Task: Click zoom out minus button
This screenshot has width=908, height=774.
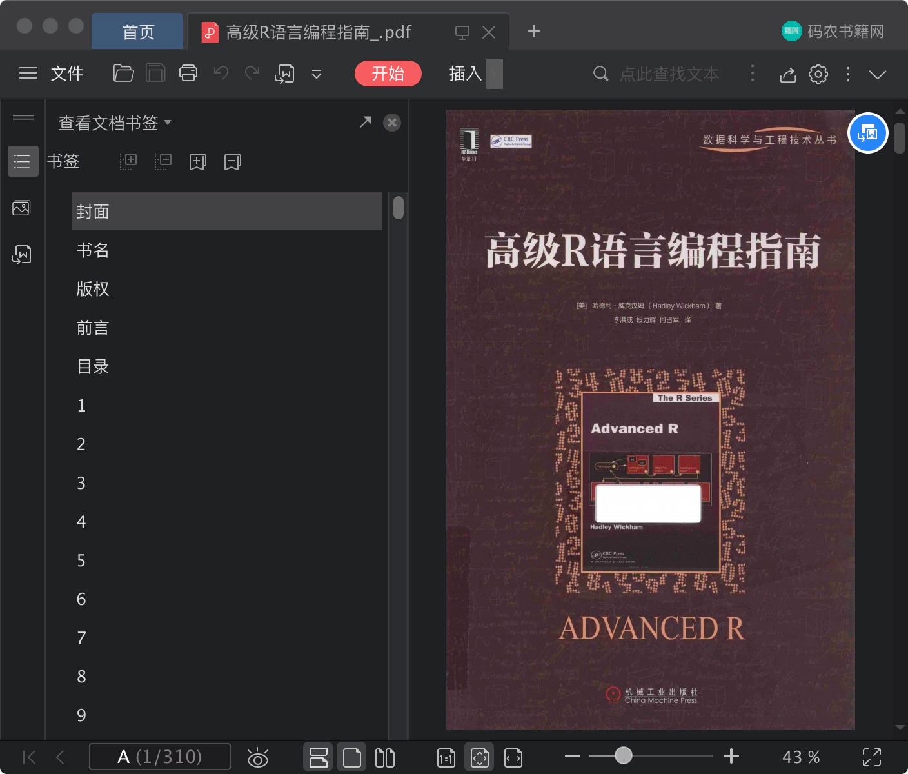Action: (x=572, y=756)
